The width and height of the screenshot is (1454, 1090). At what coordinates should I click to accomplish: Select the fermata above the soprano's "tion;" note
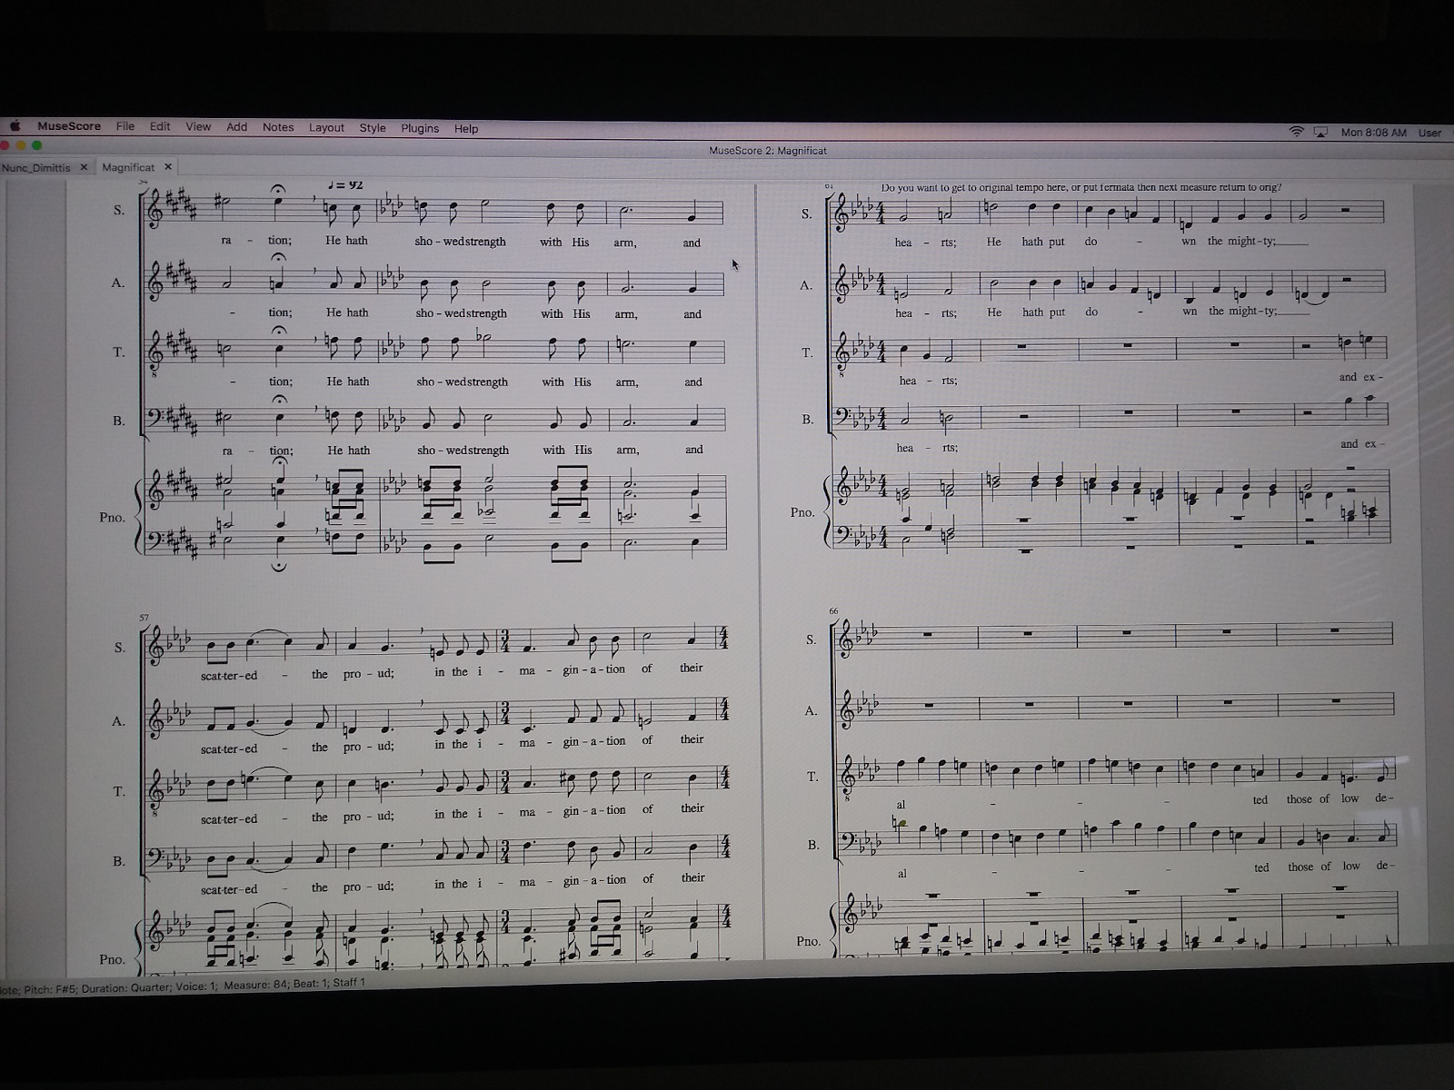pyautogui.click(x=278, y=189)
